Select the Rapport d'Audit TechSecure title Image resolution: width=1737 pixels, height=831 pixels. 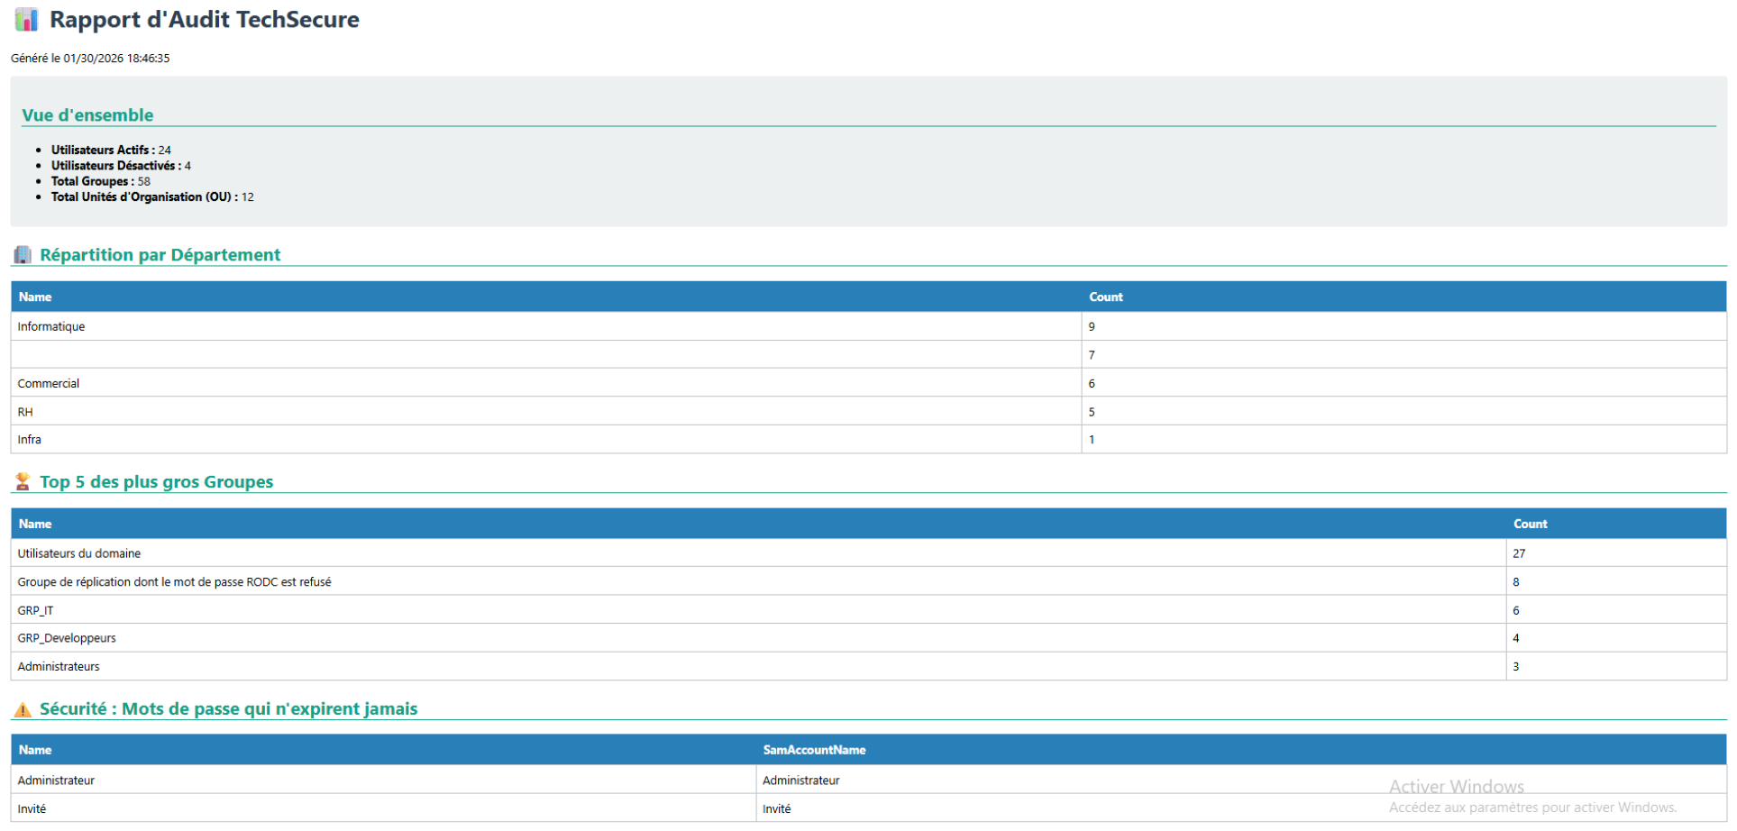point(204,20)
